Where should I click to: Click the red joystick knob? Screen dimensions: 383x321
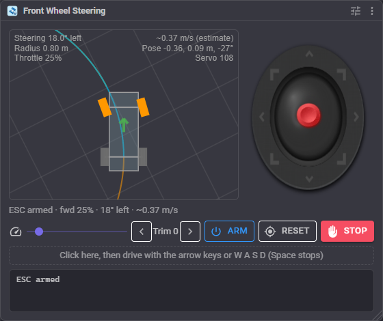(308, 115)
